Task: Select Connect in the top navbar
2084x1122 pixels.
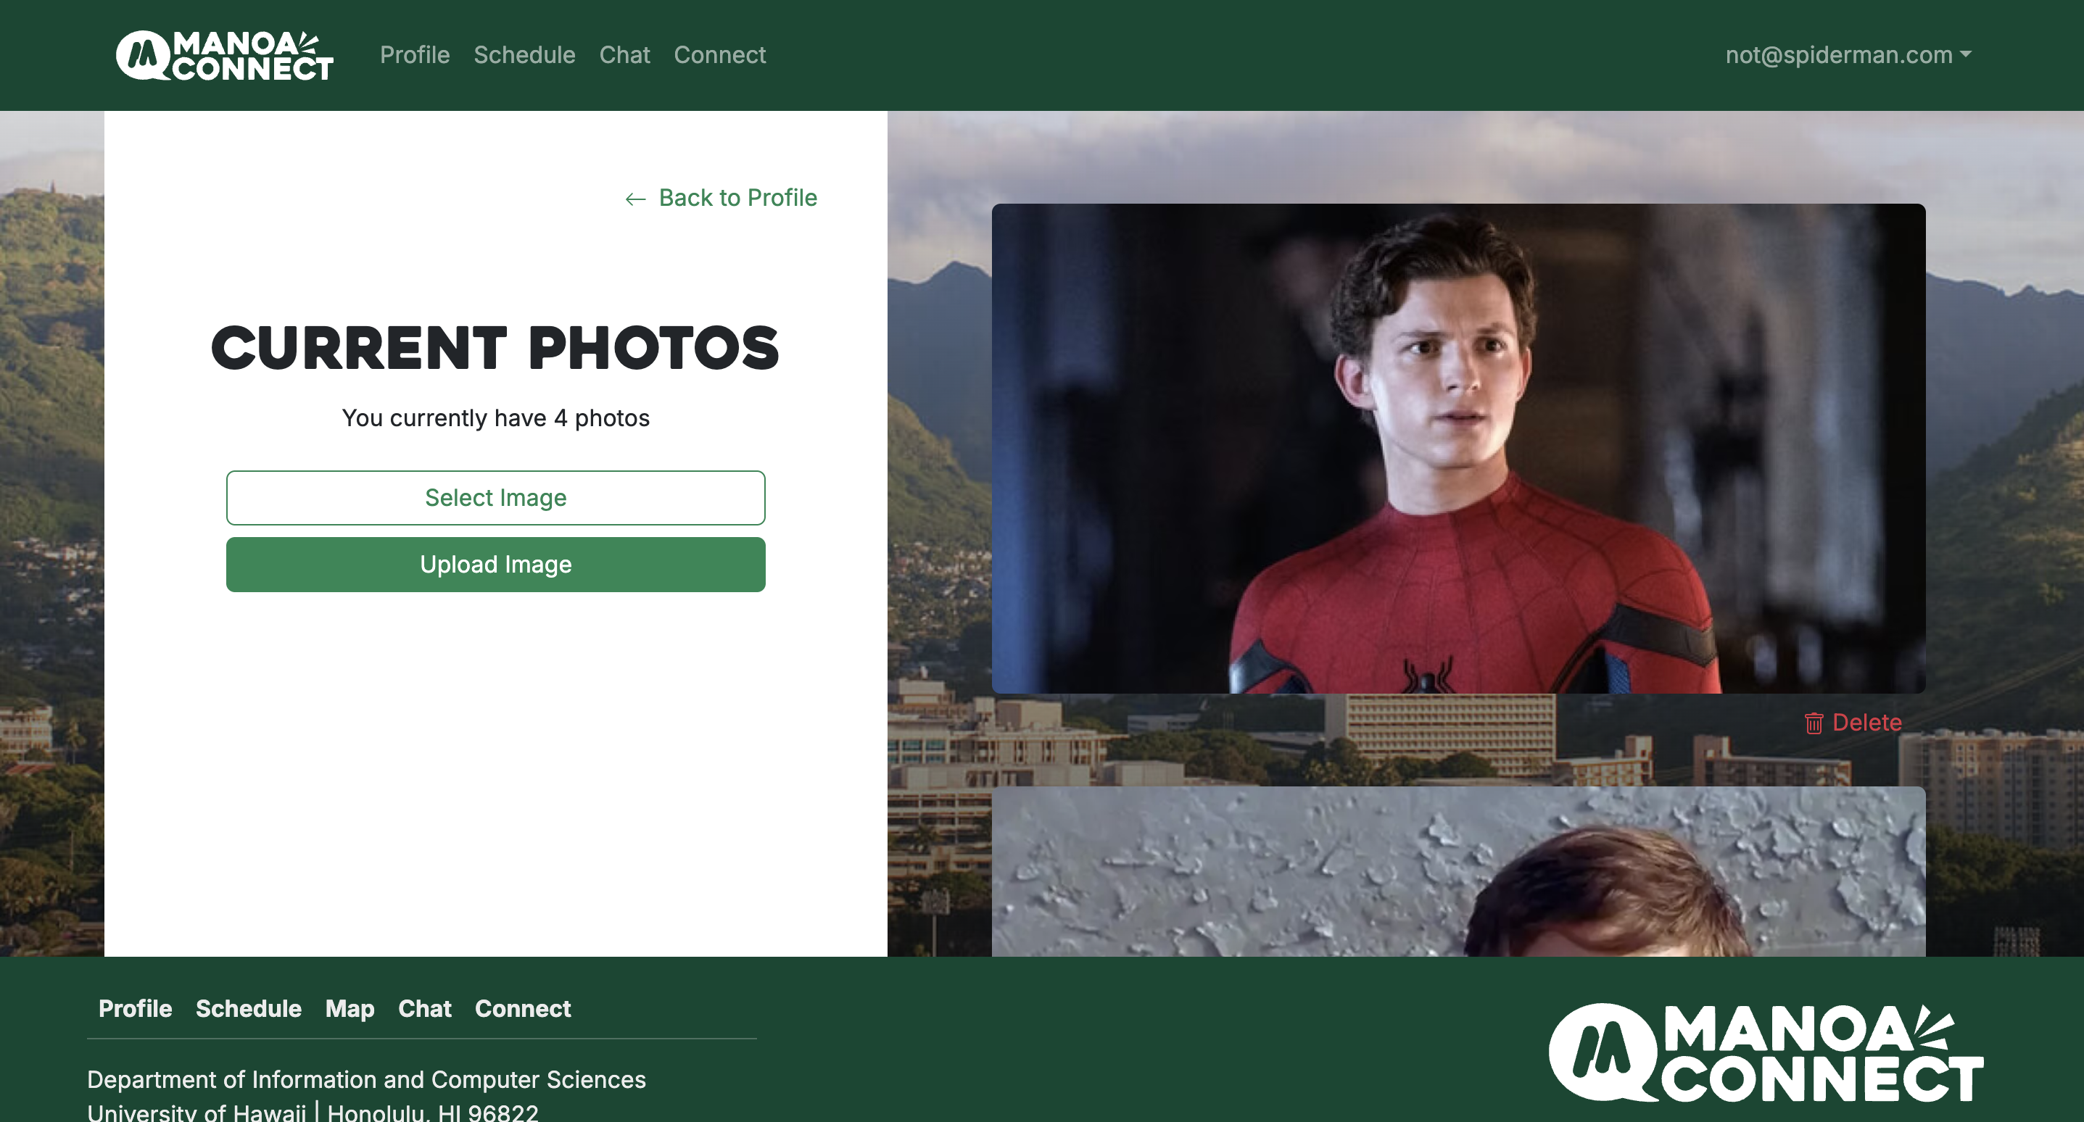Action: [719, 55]
